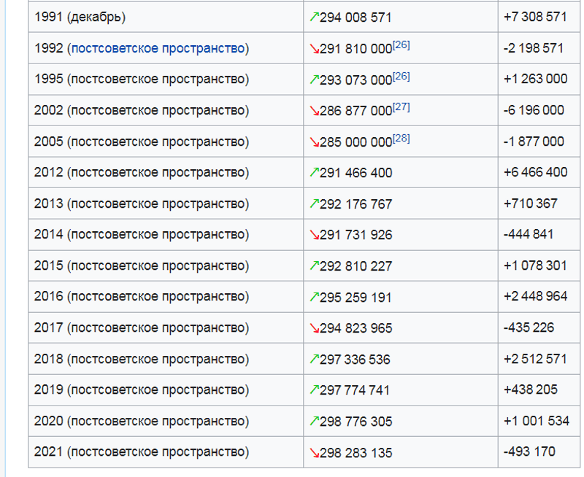Click the green increase arrow in the 2020 row

[x=315, y=422]
